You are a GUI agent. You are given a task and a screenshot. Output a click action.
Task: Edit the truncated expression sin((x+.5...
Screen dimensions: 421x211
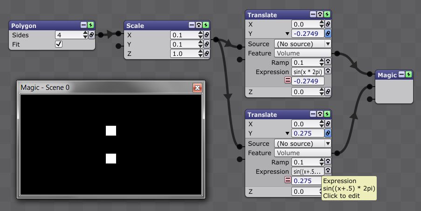[308, 171]
